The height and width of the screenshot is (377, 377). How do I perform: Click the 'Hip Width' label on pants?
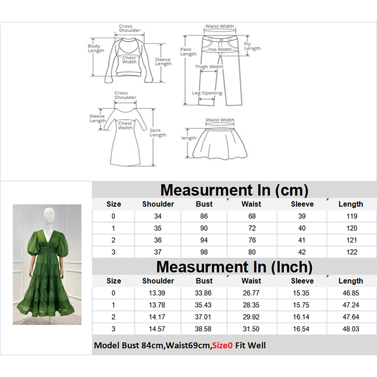(x=220, y=49)
